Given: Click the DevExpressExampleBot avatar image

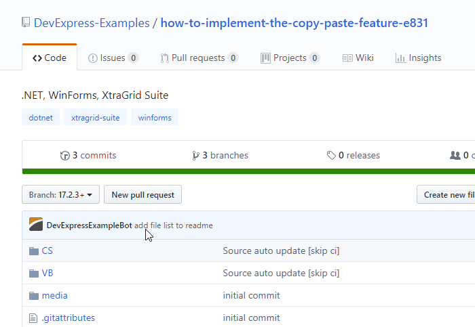Looking at the screenshot, I should point(36,225).
